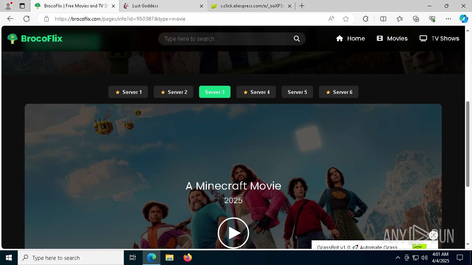Click the Windows taskbar search box
Screen dimensions: 472x265
71,258
